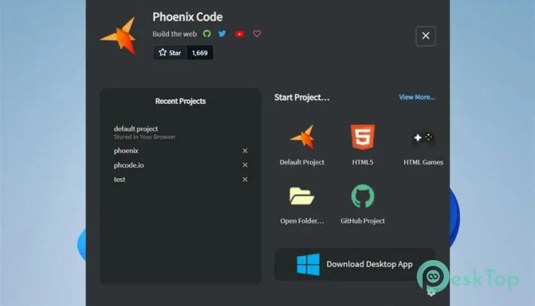Open the phcode.io recent project
The image size is (535, 306).
tap(129, 165)
